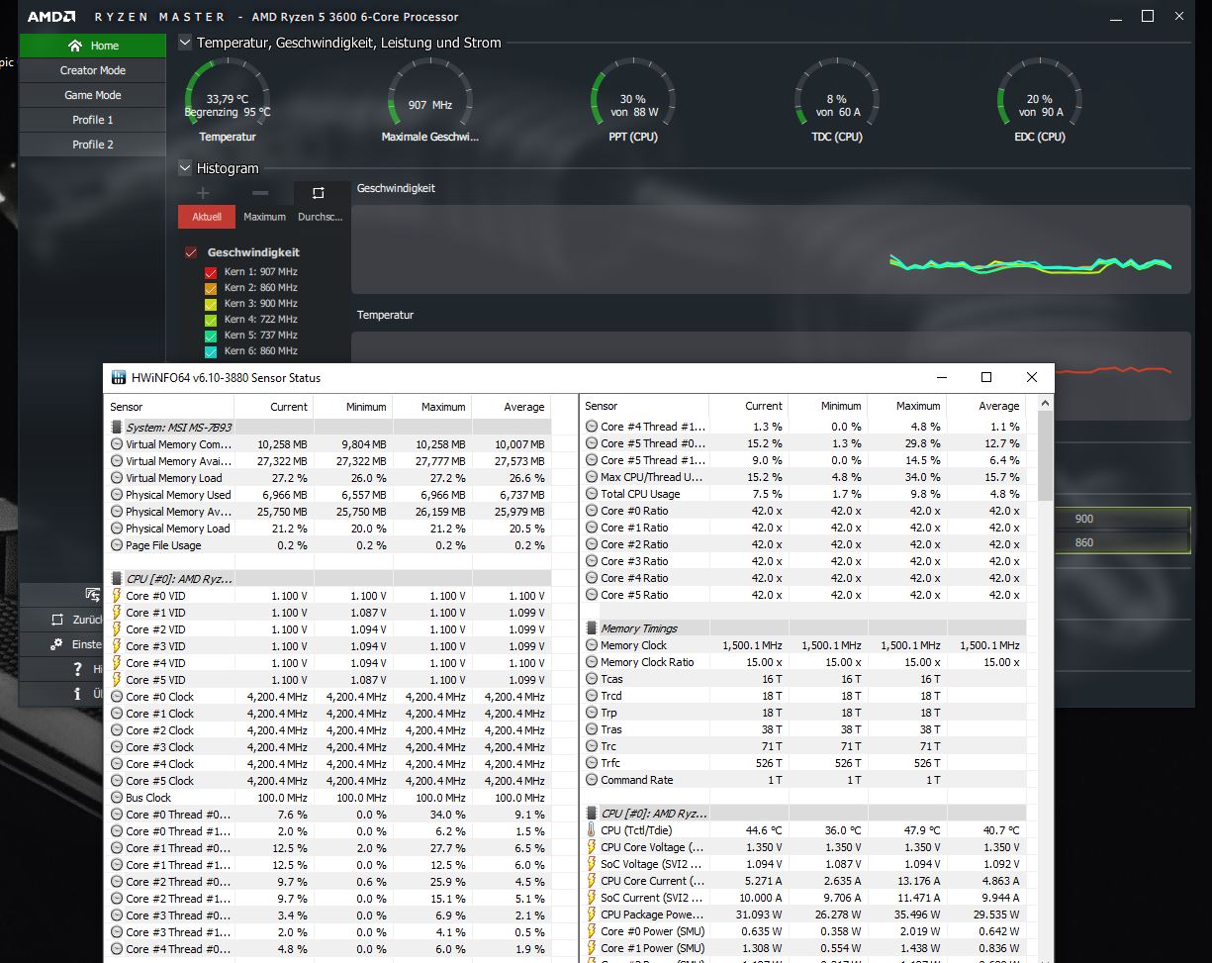Image resolution: width=1212 pixels, height=963 pixels.
Task: Select the Core #3 Clock row
Action: coord(328,747)
